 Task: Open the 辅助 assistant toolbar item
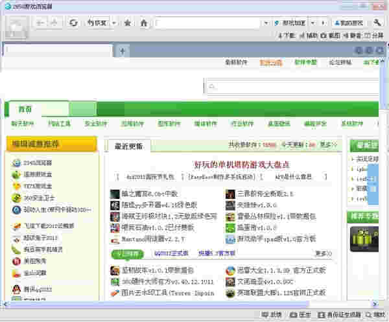point(309,36)
